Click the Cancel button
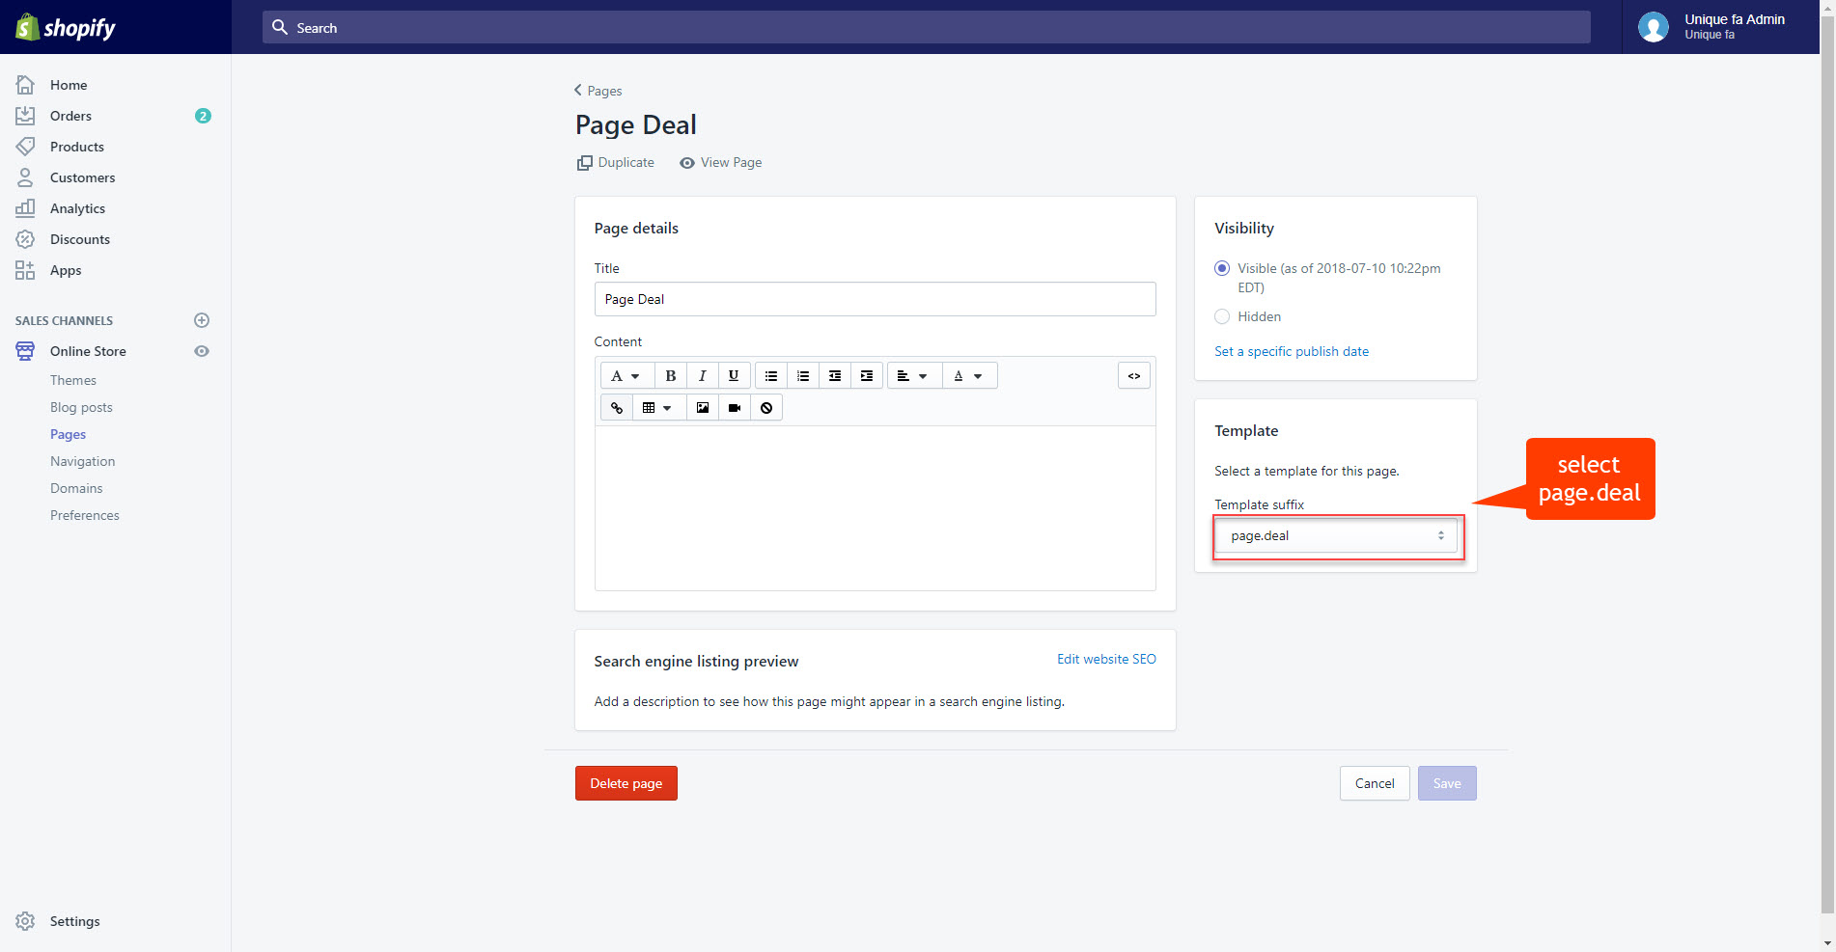Screen dimensions: 1836x952 1375,783
